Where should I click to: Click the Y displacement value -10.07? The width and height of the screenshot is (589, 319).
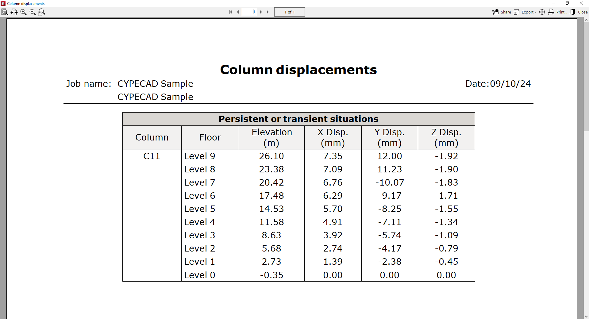390,183
